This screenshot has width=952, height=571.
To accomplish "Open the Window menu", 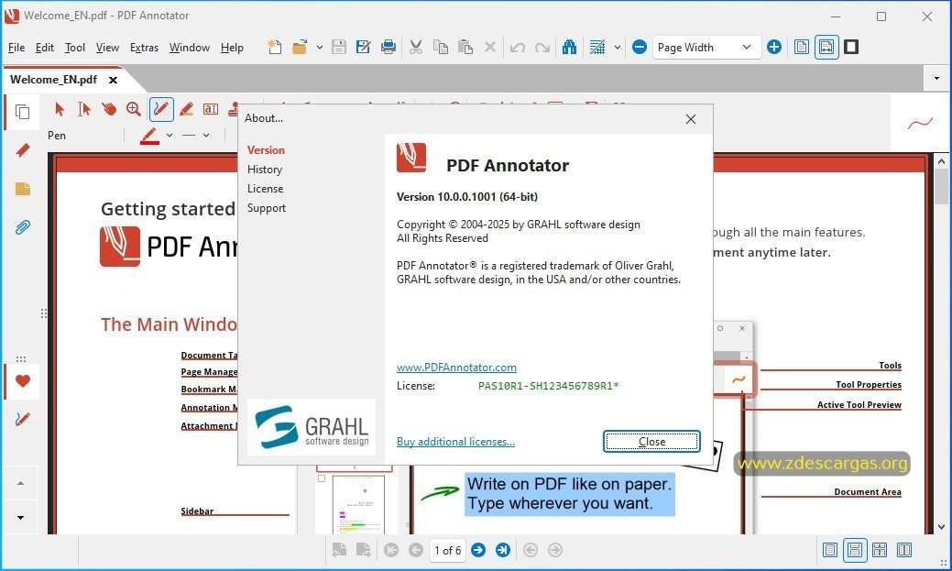I will (190, 48).
